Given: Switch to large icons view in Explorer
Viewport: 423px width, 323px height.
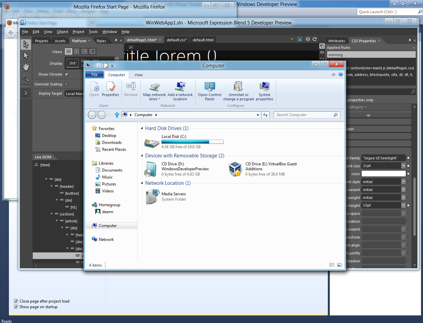Looking at the screenshot, I should click(x=339, y=265).
